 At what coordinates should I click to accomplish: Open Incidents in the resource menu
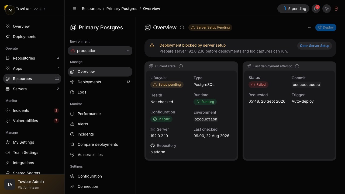coord(100,134)
